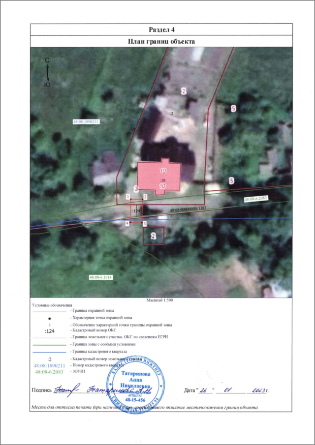Screen dimensions: 315x445
Task: Click the Масштаб 1:500 scale text
Action: tap(158, 299)
